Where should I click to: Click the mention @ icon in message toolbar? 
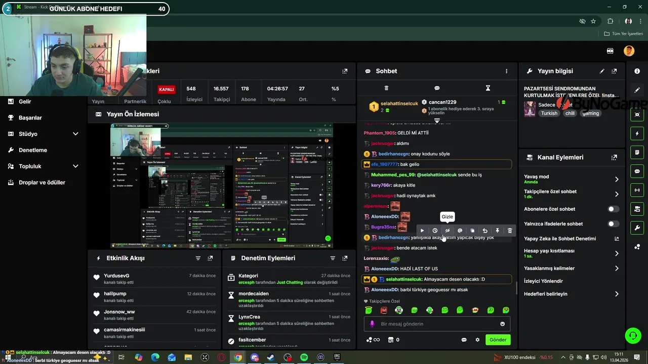coord(460,231)
